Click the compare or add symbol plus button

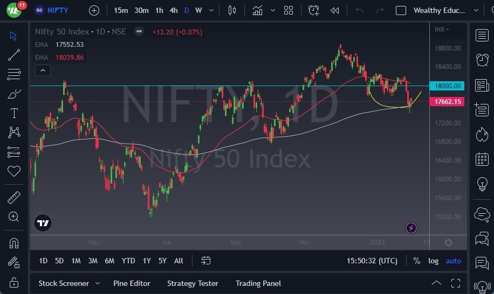pyautogui.click(x=94, y=10)
